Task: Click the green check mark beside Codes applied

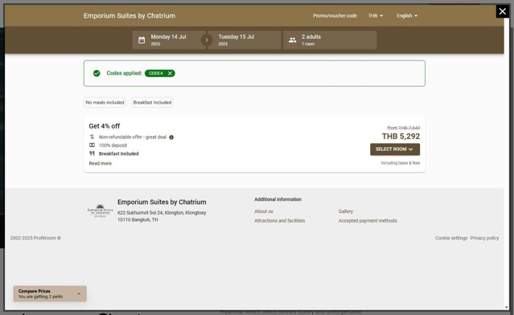Action: [97, 73]
